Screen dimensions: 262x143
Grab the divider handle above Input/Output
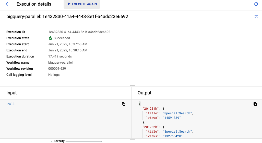[x=133, y=85]
